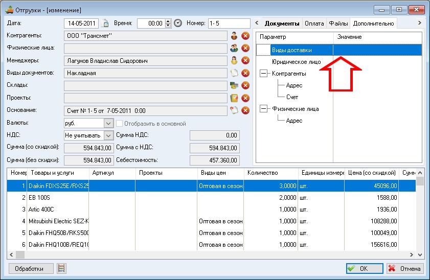Clear the Менеджеры field with red X

pos(245,61)
